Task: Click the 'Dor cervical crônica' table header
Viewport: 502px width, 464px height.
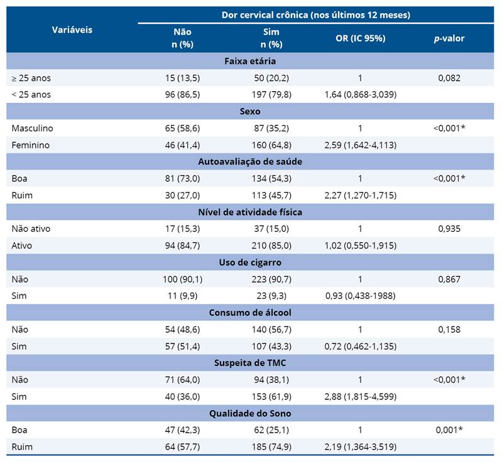Action: (x=316, y=14)
